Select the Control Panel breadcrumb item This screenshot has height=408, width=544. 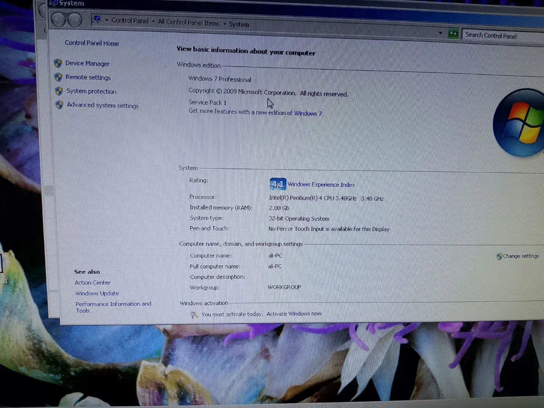click(x=130, y=21)
